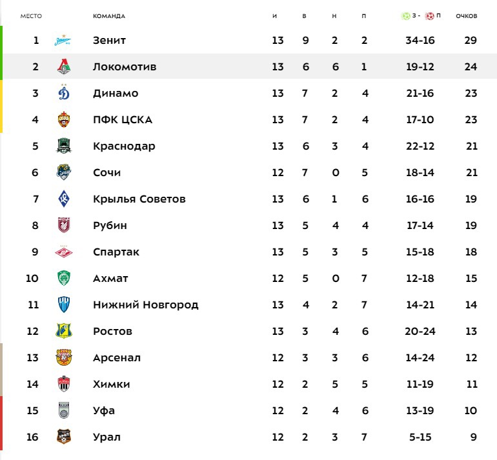Click the Lokomotiv club crest
497x460 pixels.
tap(63, 67)
